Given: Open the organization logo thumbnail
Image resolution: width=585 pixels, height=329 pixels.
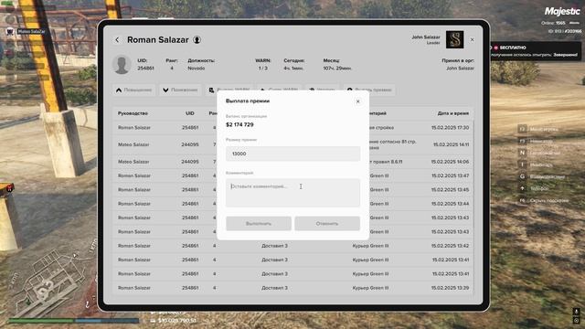Looking at the screenshot, I should click(x=455, y=39).
